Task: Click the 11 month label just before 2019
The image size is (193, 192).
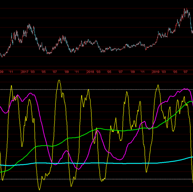Action: tap(143, 72)
